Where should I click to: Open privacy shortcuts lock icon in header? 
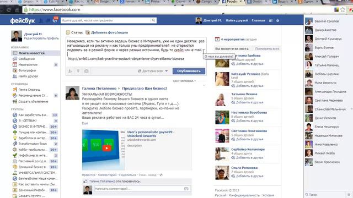[271, 20]
